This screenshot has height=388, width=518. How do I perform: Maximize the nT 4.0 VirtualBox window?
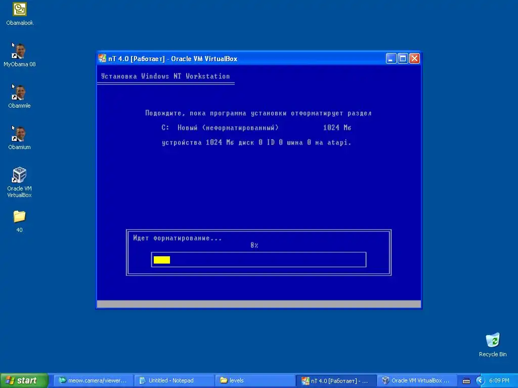point(403,59)
